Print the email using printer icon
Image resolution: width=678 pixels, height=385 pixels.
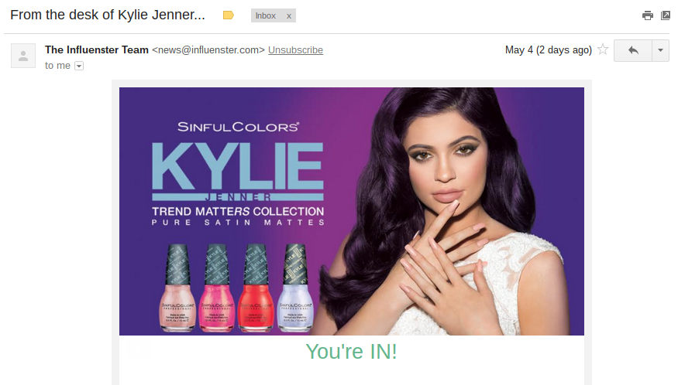[x=647, y=15]
